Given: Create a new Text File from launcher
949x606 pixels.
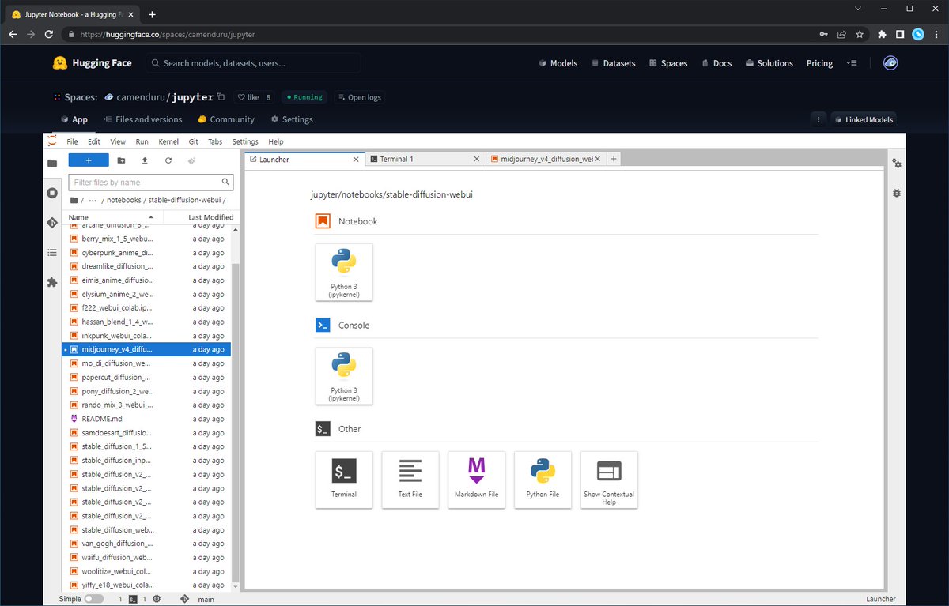Looking at the screenshot, I should coord(410,480).
